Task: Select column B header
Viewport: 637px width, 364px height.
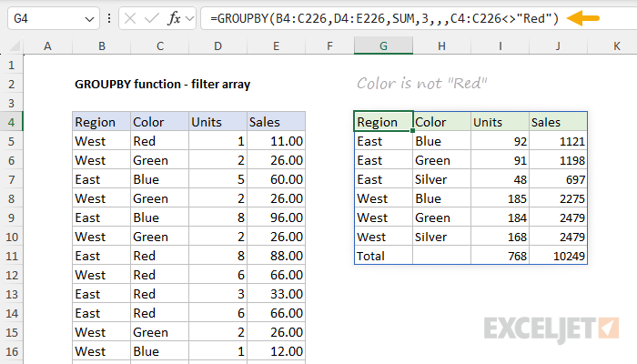Action: [x=102, y=45]
